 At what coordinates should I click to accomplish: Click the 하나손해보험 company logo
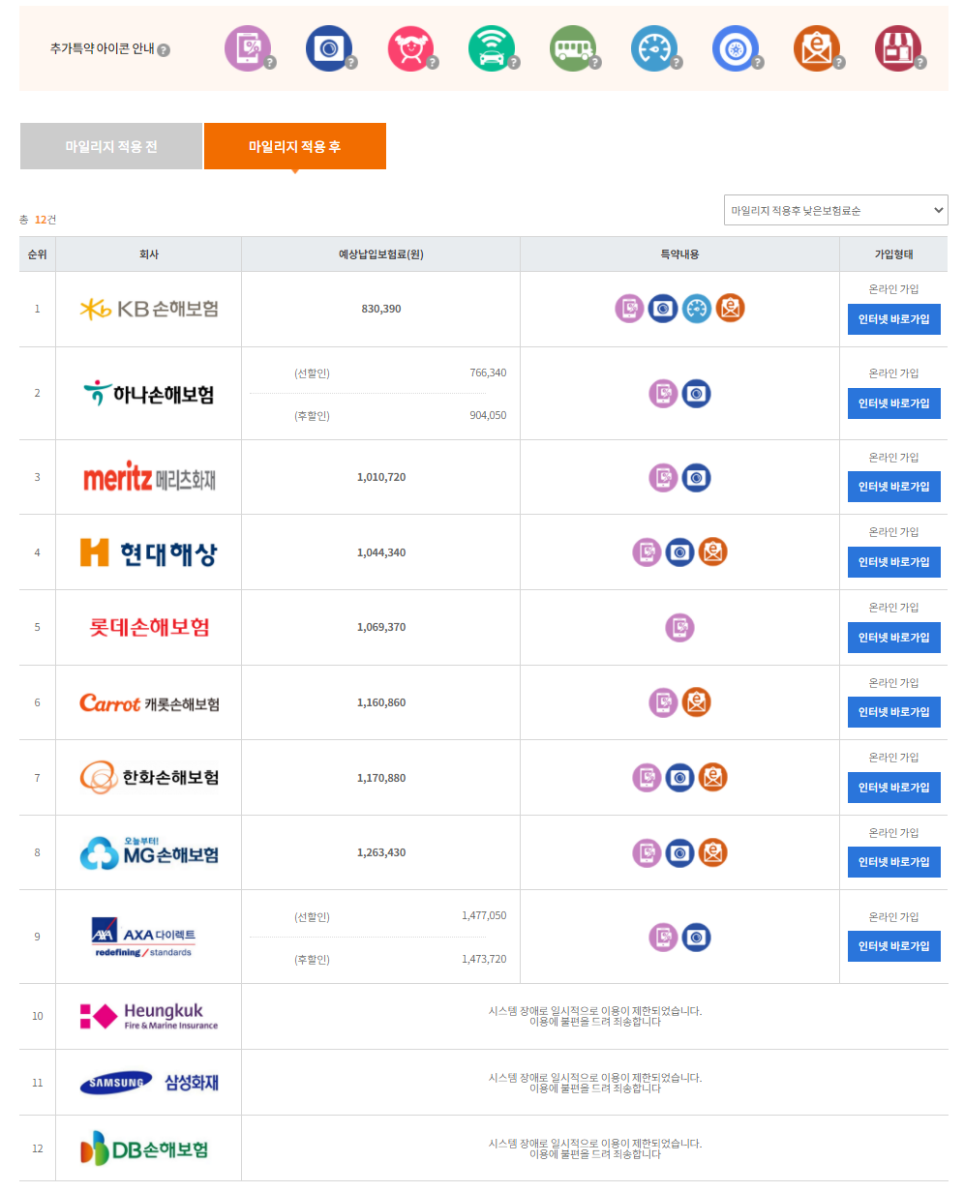pyautogui.click(x=149, y=394)
